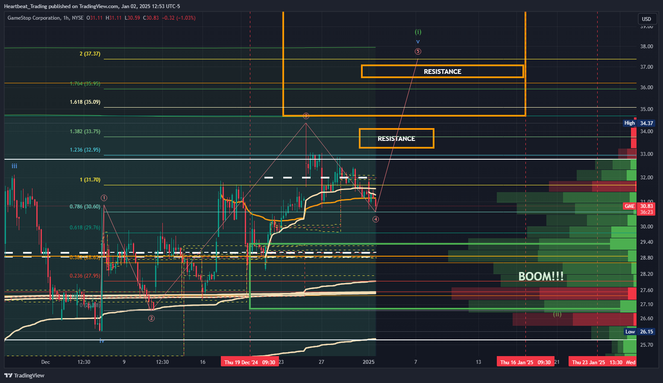Click the circled wave 2 label
663x383 pixels.
(151, 318)
